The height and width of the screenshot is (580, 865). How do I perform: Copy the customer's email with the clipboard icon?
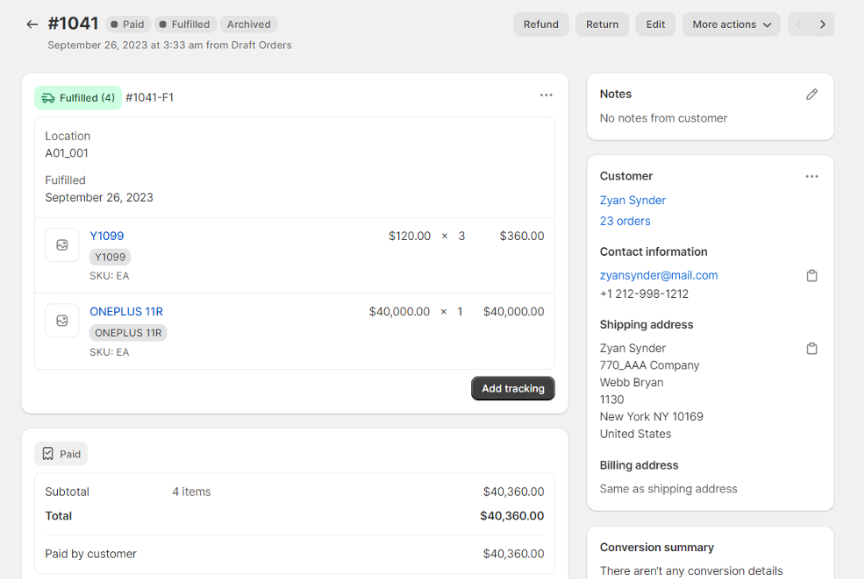[811, 275]
